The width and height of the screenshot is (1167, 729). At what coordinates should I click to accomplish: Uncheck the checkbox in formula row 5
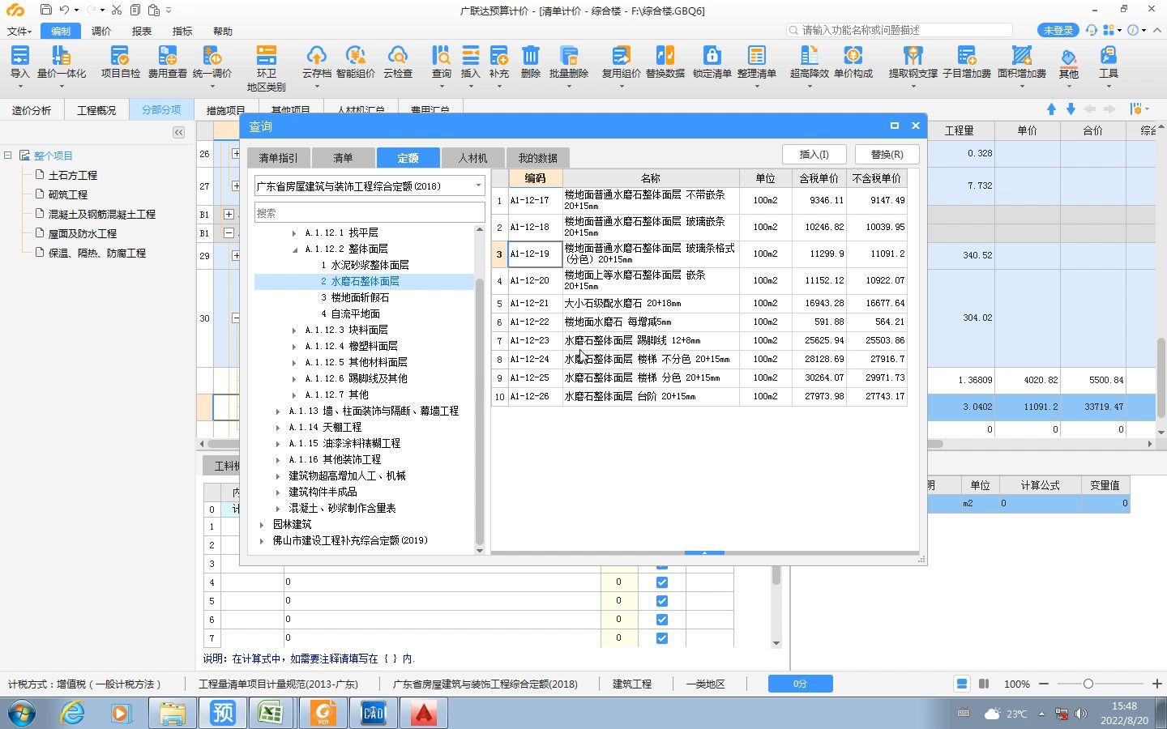pos(661,600)
